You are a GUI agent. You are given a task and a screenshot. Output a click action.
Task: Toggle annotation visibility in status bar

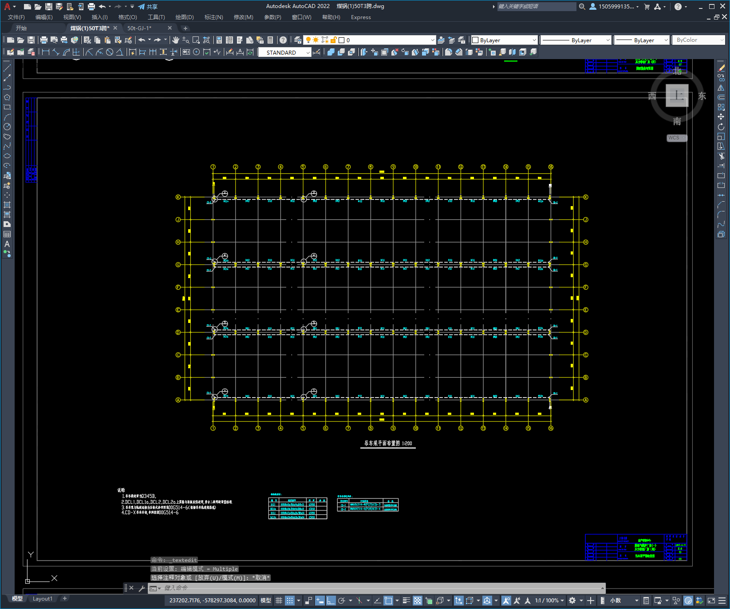(506, 601)
